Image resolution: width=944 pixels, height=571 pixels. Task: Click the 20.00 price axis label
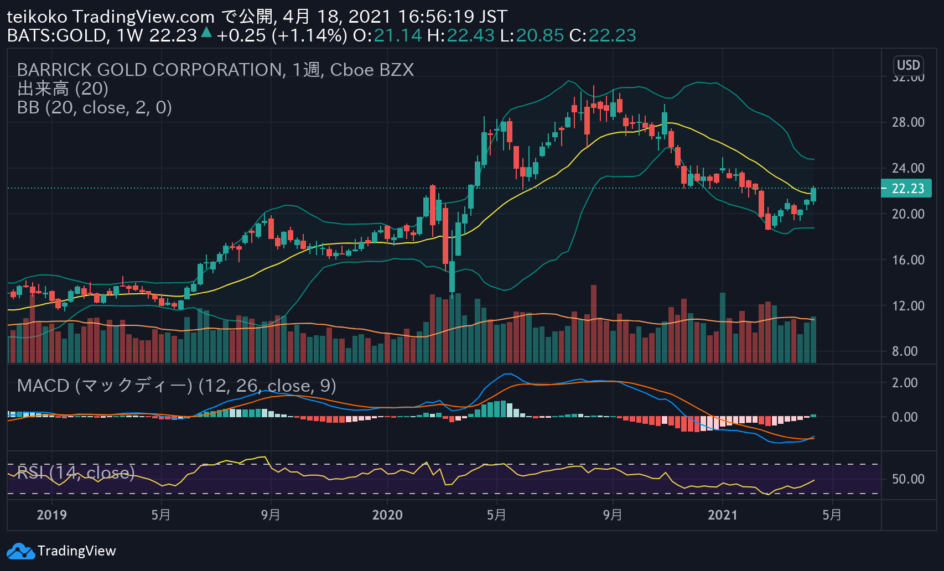click(908, 214)
